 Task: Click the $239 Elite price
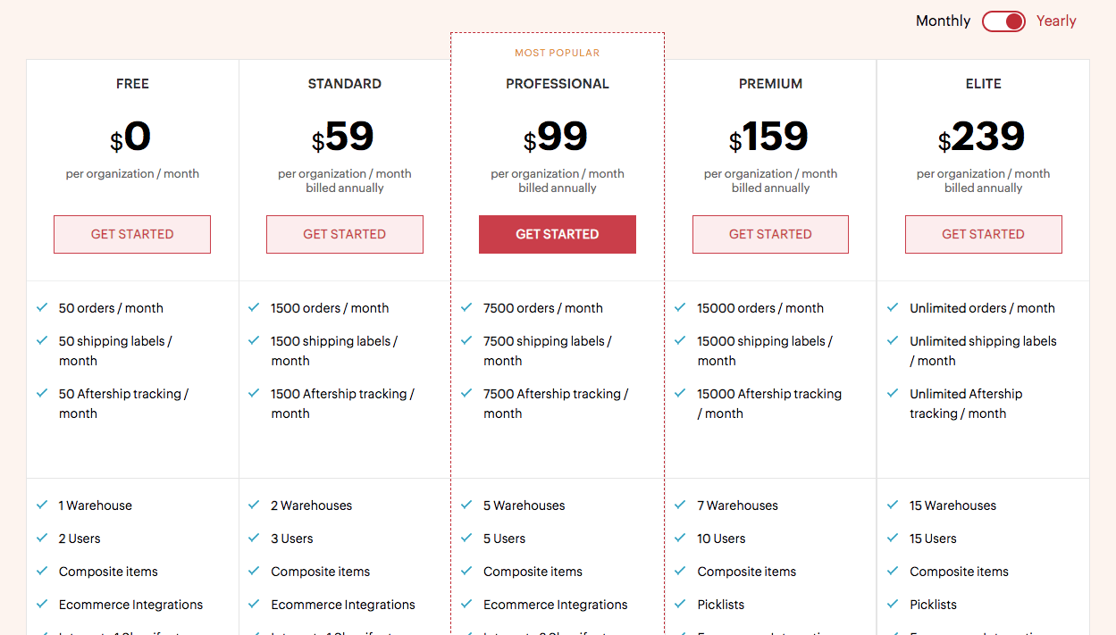click(983, 138)
